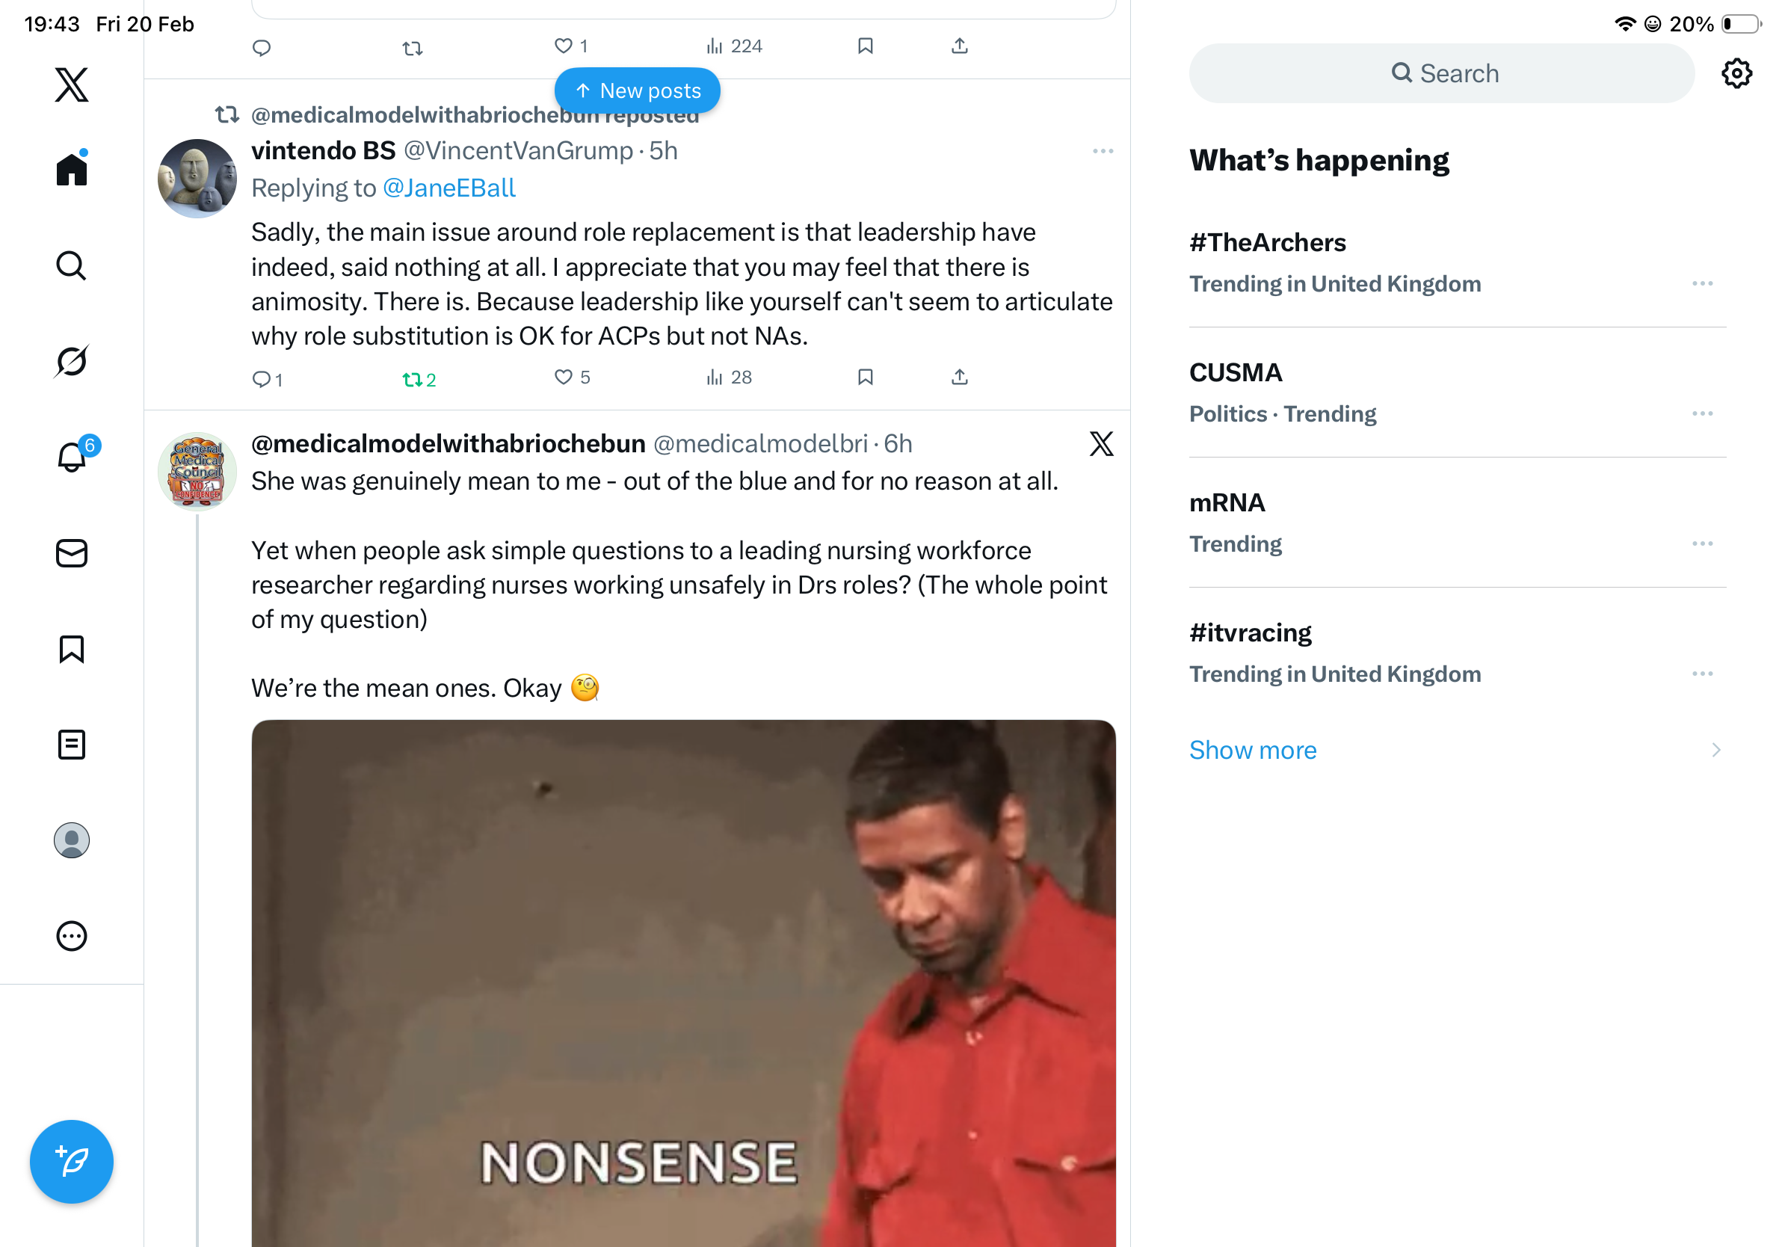Open Lists icon in sidebar

(x=72, y=745)
